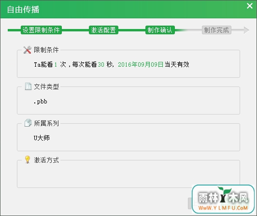Image resolution: width=257 pixels, height=216 pixels.
Task: Click the wrench and screwdriver icon
Action: tap(28, 50)
